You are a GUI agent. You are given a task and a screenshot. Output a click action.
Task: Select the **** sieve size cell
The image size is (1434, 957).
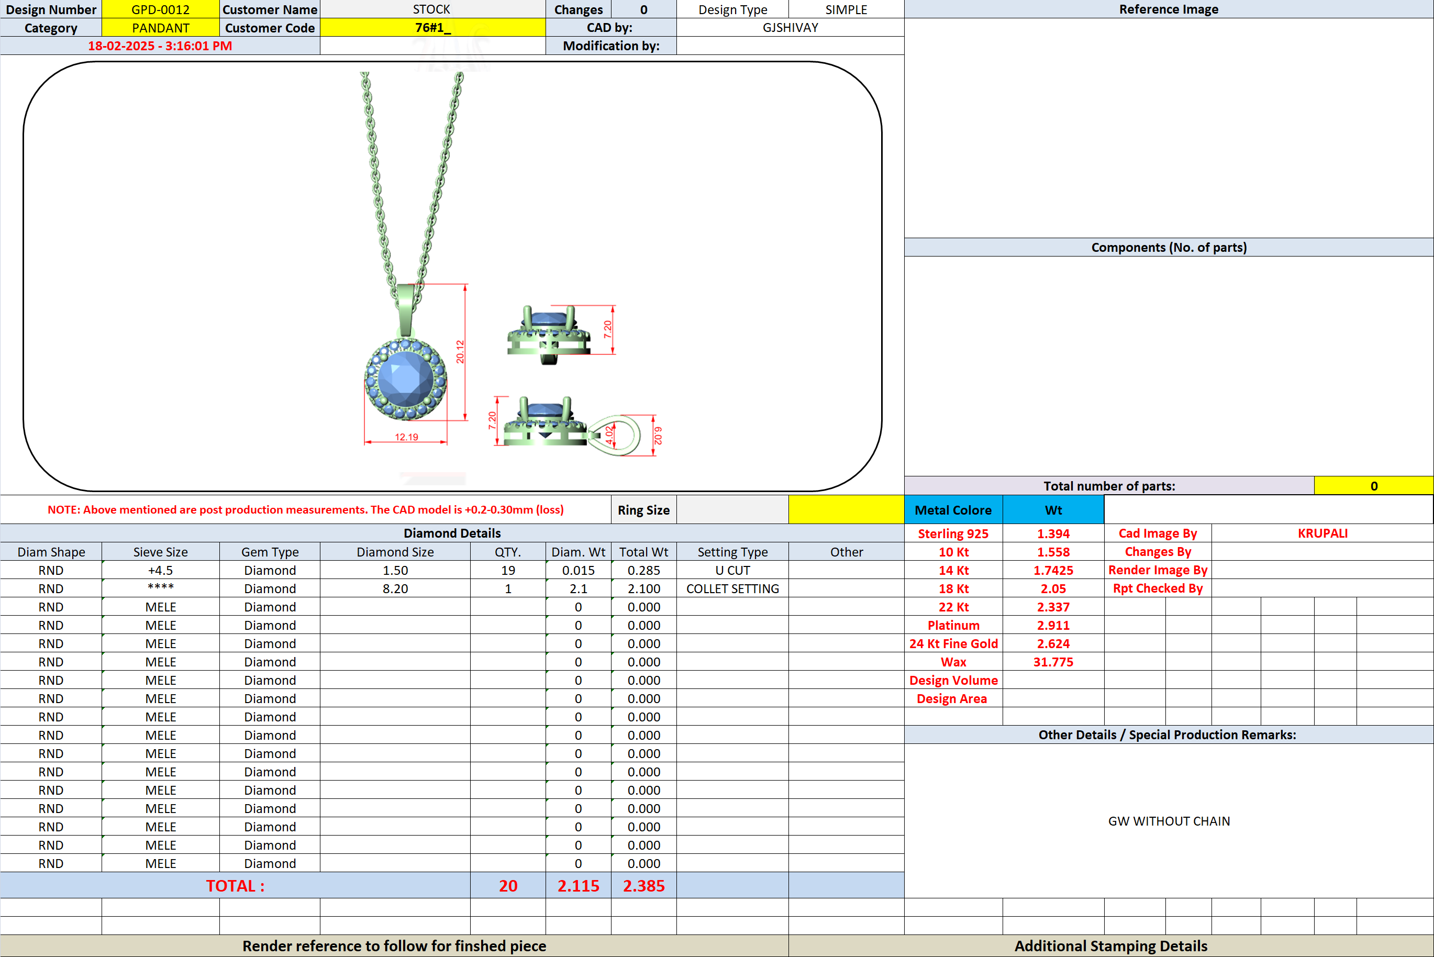[161, 588]
